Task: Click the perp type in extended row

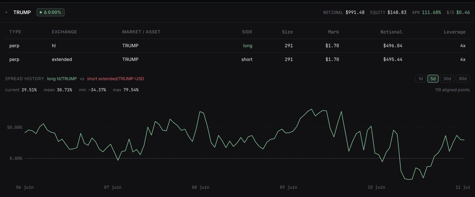Action: tap(14, 60)
